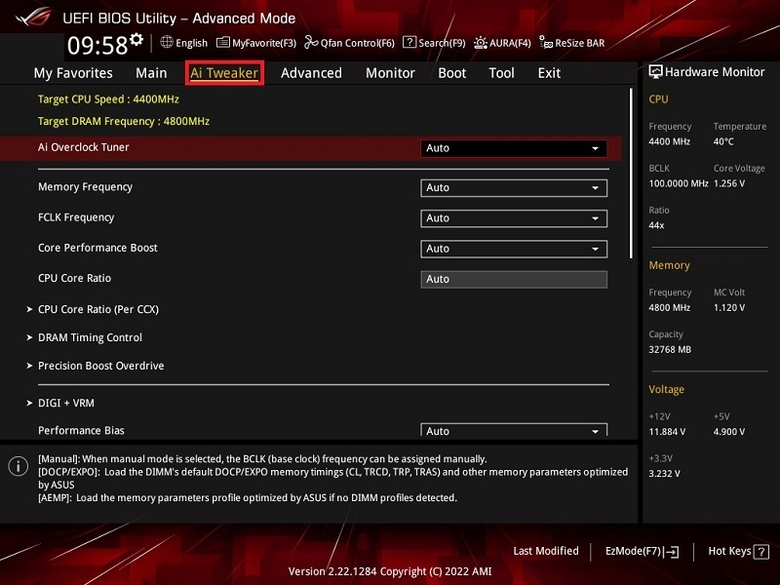The height and width of the screenshot is (585, 780).
Task: Click the Last Modified button
Action: click(x=545, y=551)
